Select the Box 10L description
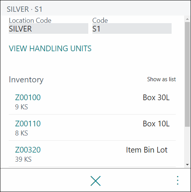 pyautogui.click(x=156, y=124)
